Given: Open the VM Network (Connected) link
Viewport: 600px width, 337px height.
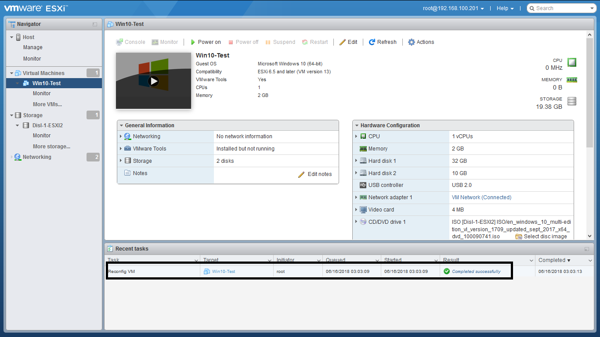Looking at the screenshot, I should coord(481,197).
